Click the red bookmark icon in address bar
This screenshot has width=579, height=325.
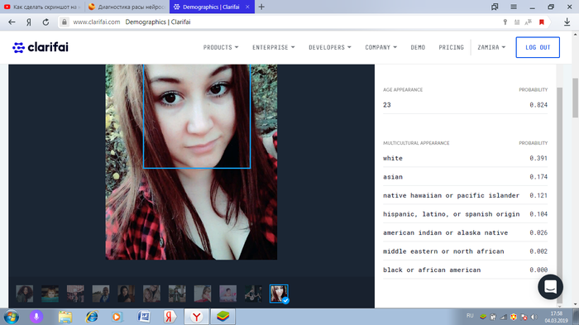click(x=542, y=22)
